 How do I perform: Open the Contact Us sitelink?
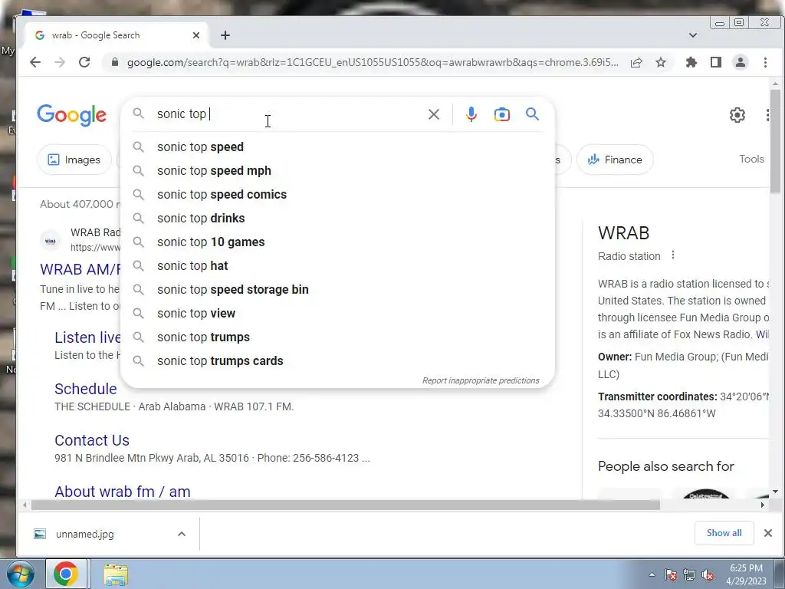click(x=92, y=440)
